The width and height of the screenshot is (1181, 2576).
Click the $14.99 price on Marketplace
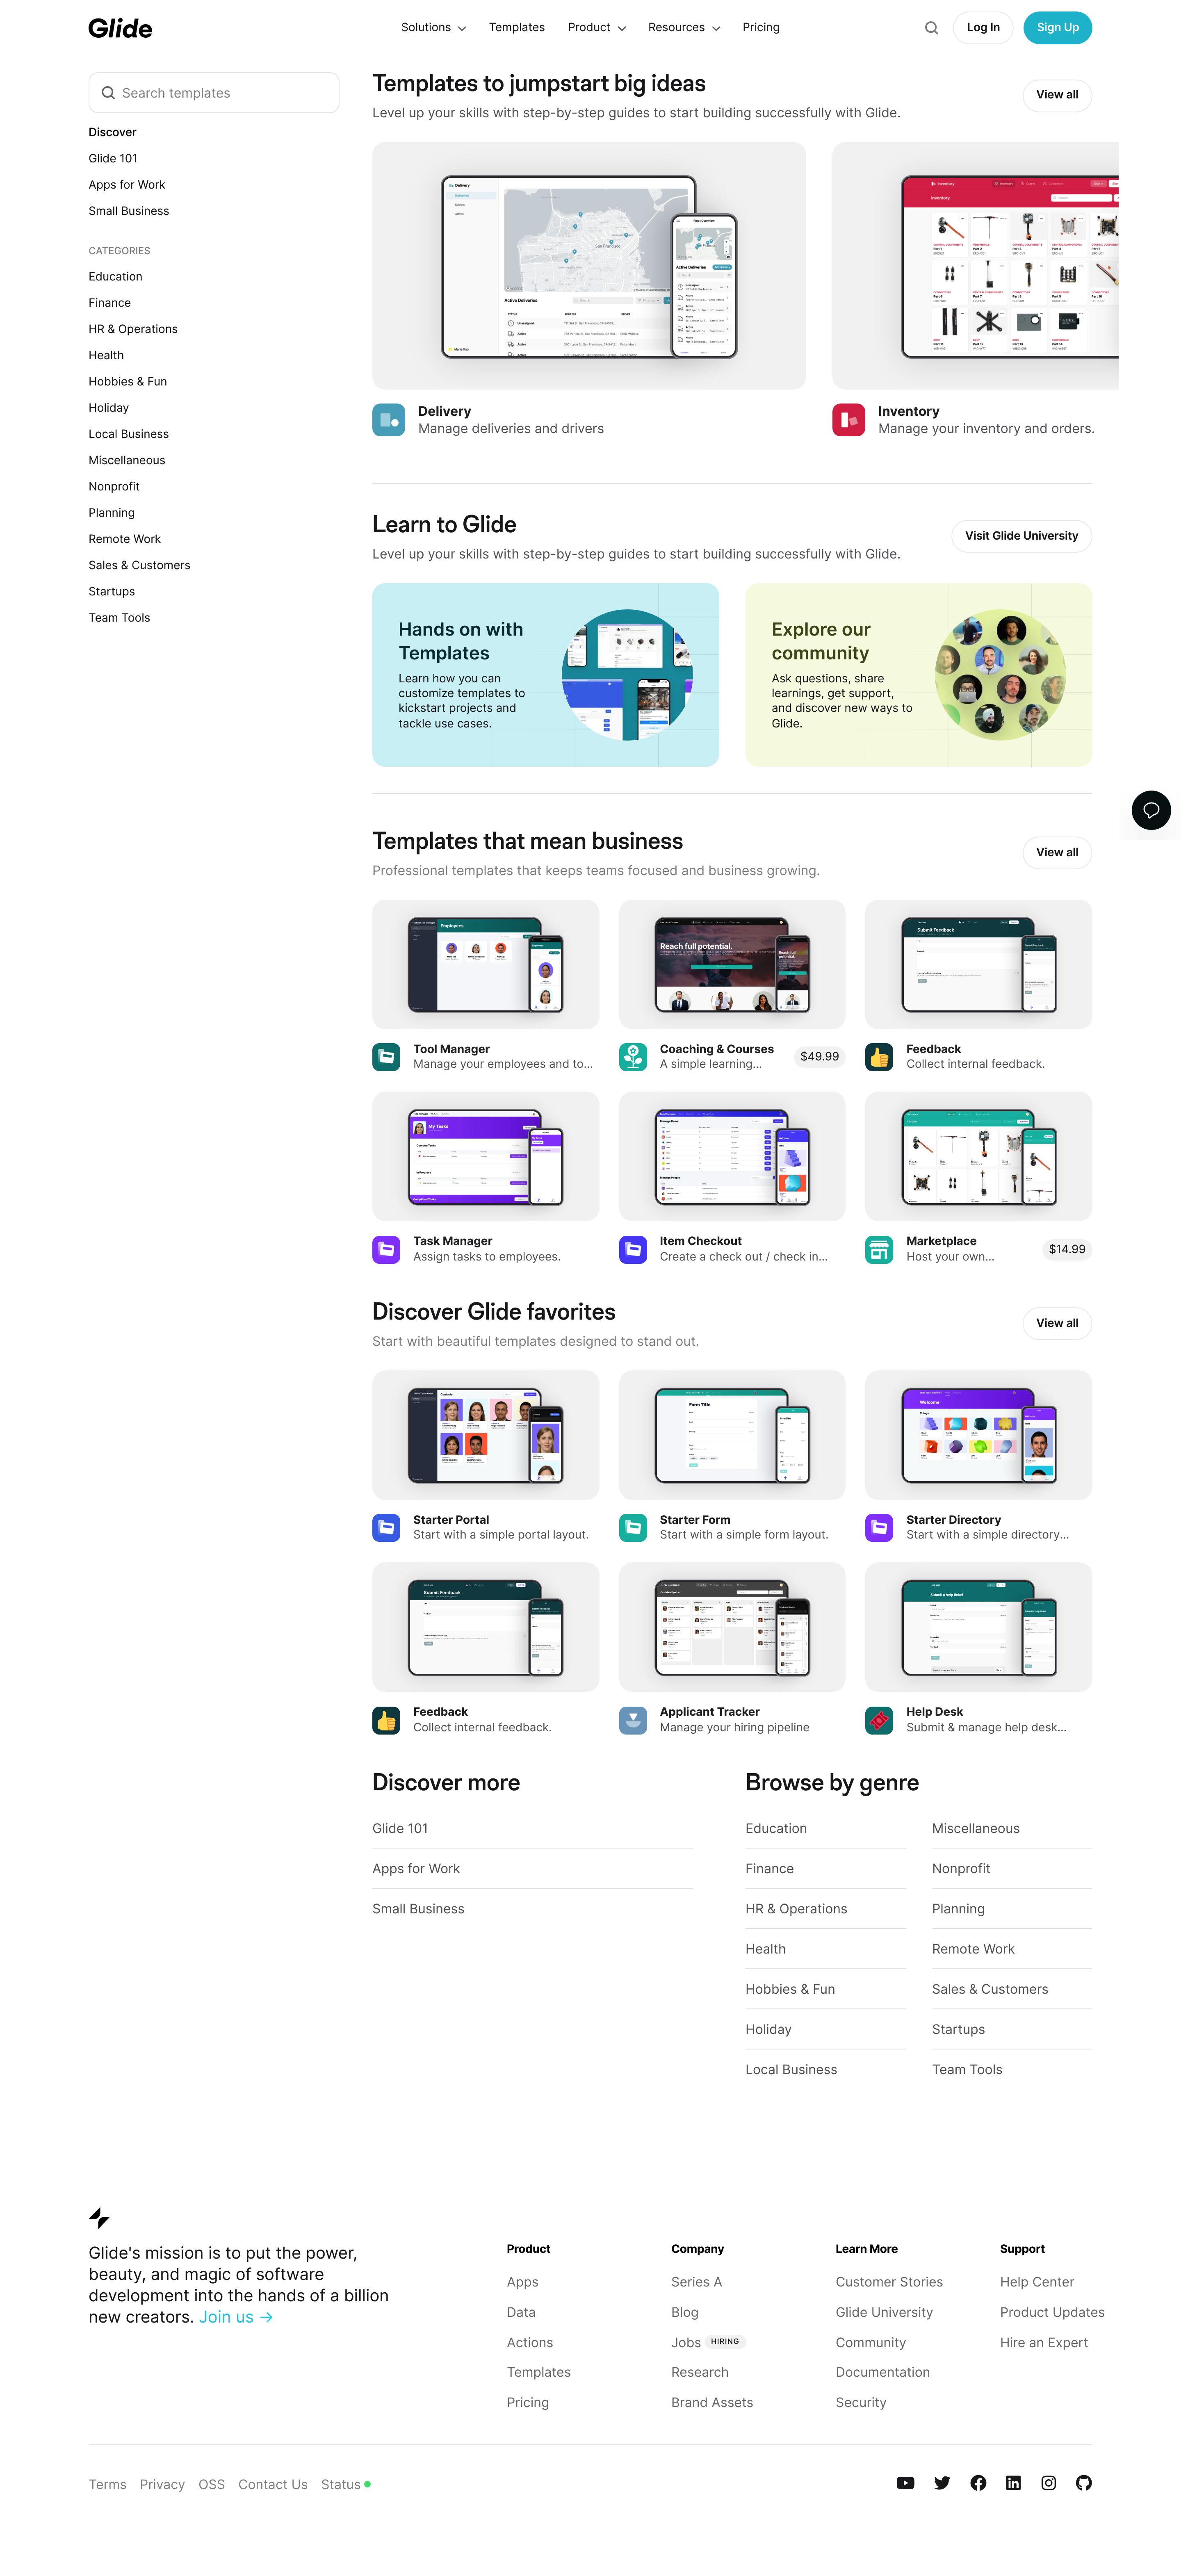1066,1249
